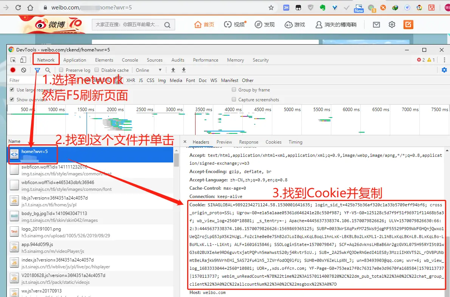The image size is (450, 297).
Task: Open Weibo home via 首页 link
Action: [x=204, y=25]
